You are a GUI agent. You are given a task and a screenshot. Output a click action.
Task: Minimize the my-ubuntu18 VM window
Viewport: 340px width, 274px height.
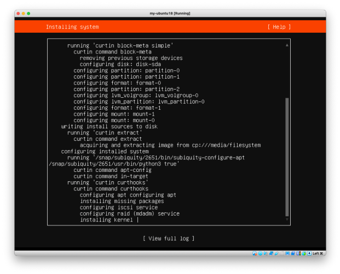click(x=24, y=14)
